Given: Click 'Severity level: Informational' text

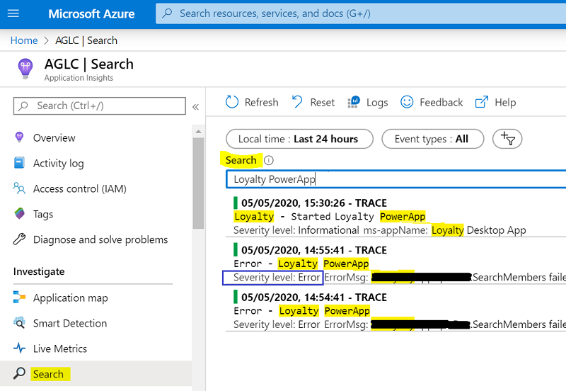Looking at the screenshot, I should pos(296,230).
